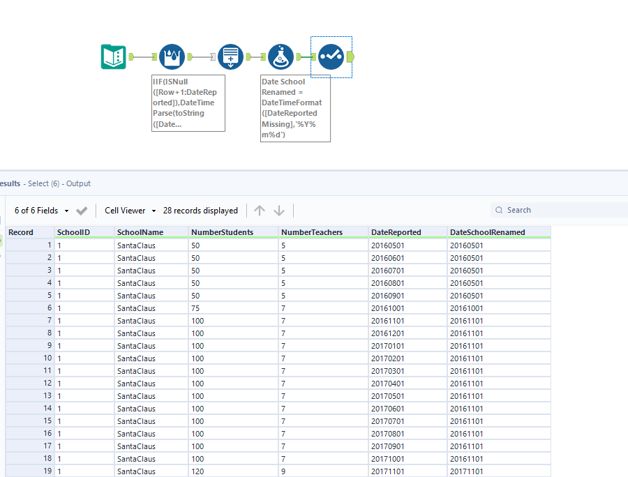The height and width of the screenshot is (477, 628).
Task: Click the IIF(ISNull annotation box
Action: [x=188, y=103]
